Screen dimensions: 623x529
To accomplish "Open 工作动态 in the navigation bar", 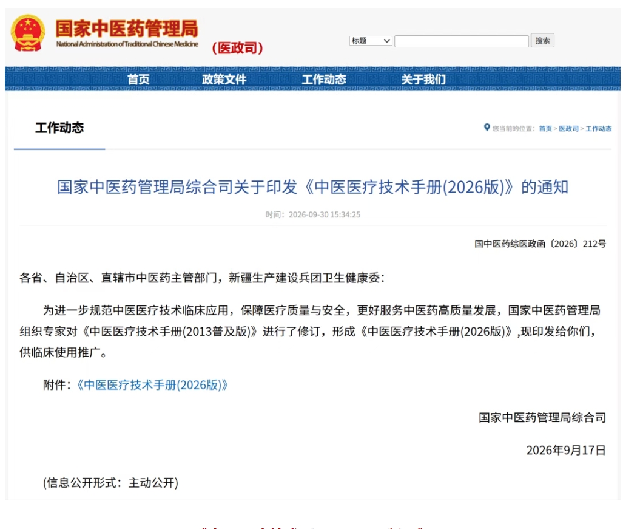I will [x=324, y=79].
